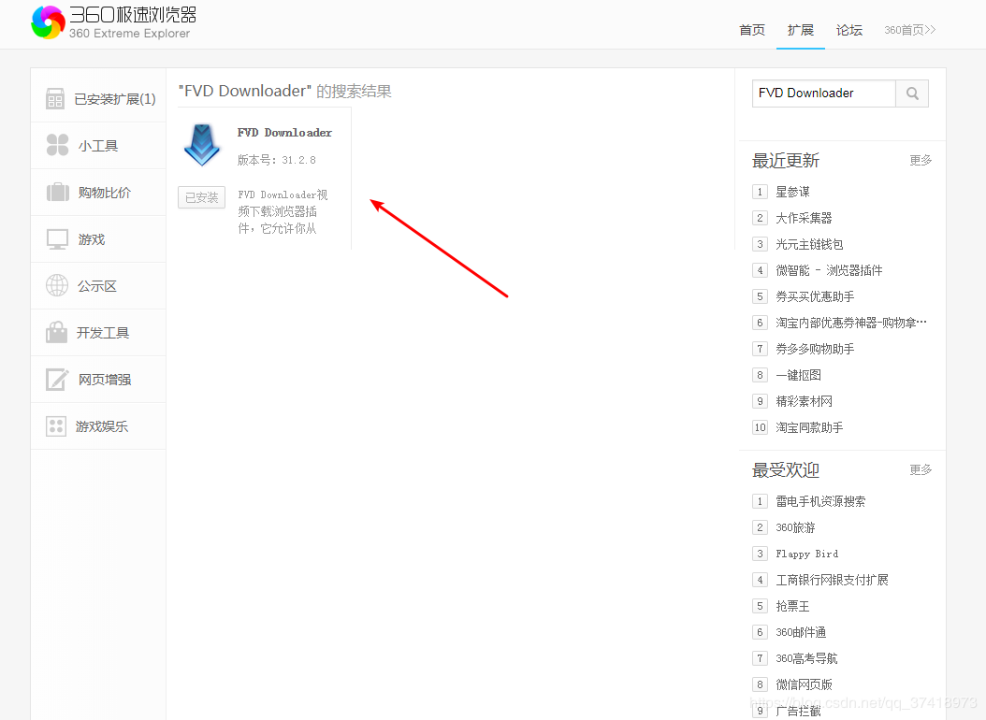The width and height of the screenshot is (986, 720).
Task: Click the magnifier search button
Action: (x=912, y=94)
